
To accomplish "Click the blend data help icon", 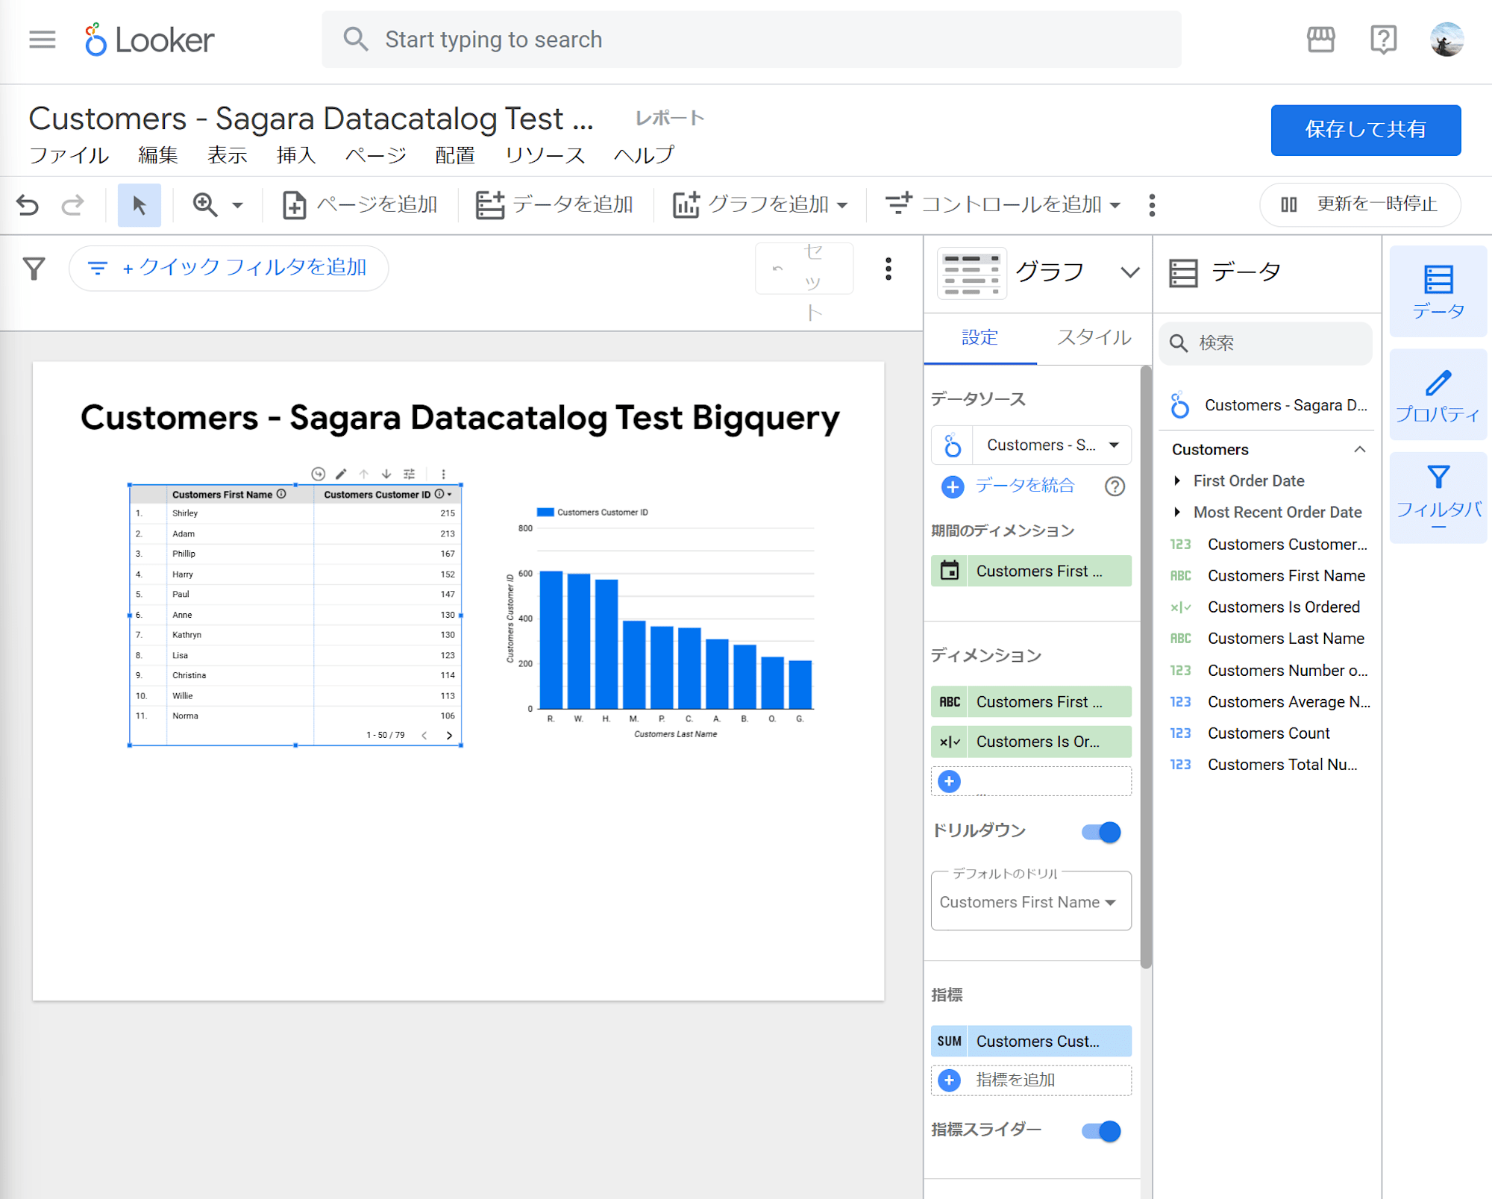I will click(1115, 486).
